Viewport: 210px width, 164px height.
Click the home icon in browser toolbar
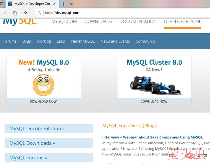click(x=25, y=13)
